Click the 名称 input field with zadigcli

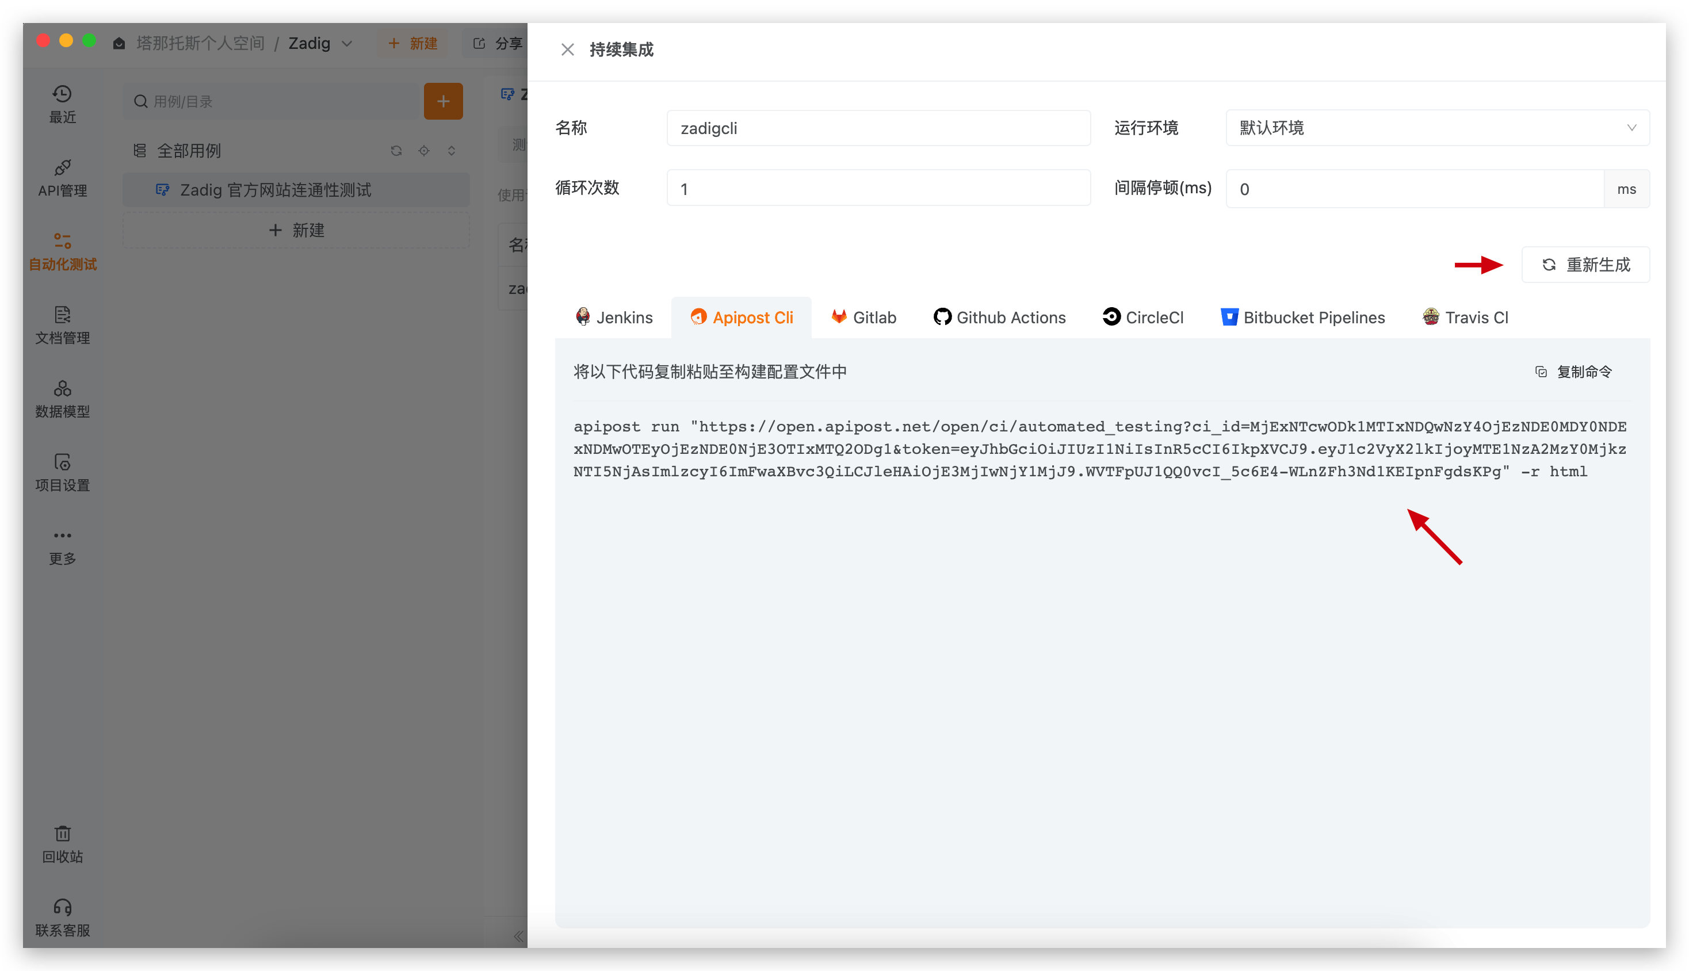click(x=878, y=128)
